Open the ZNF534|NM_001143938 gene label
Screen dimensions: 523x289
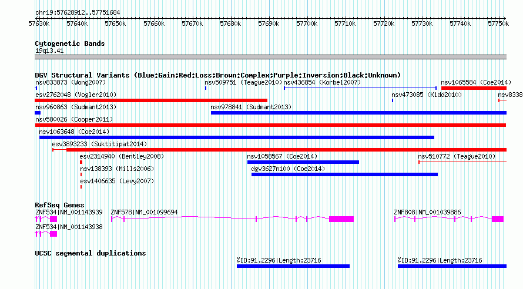pyautogui.click(x=69, y=227)
